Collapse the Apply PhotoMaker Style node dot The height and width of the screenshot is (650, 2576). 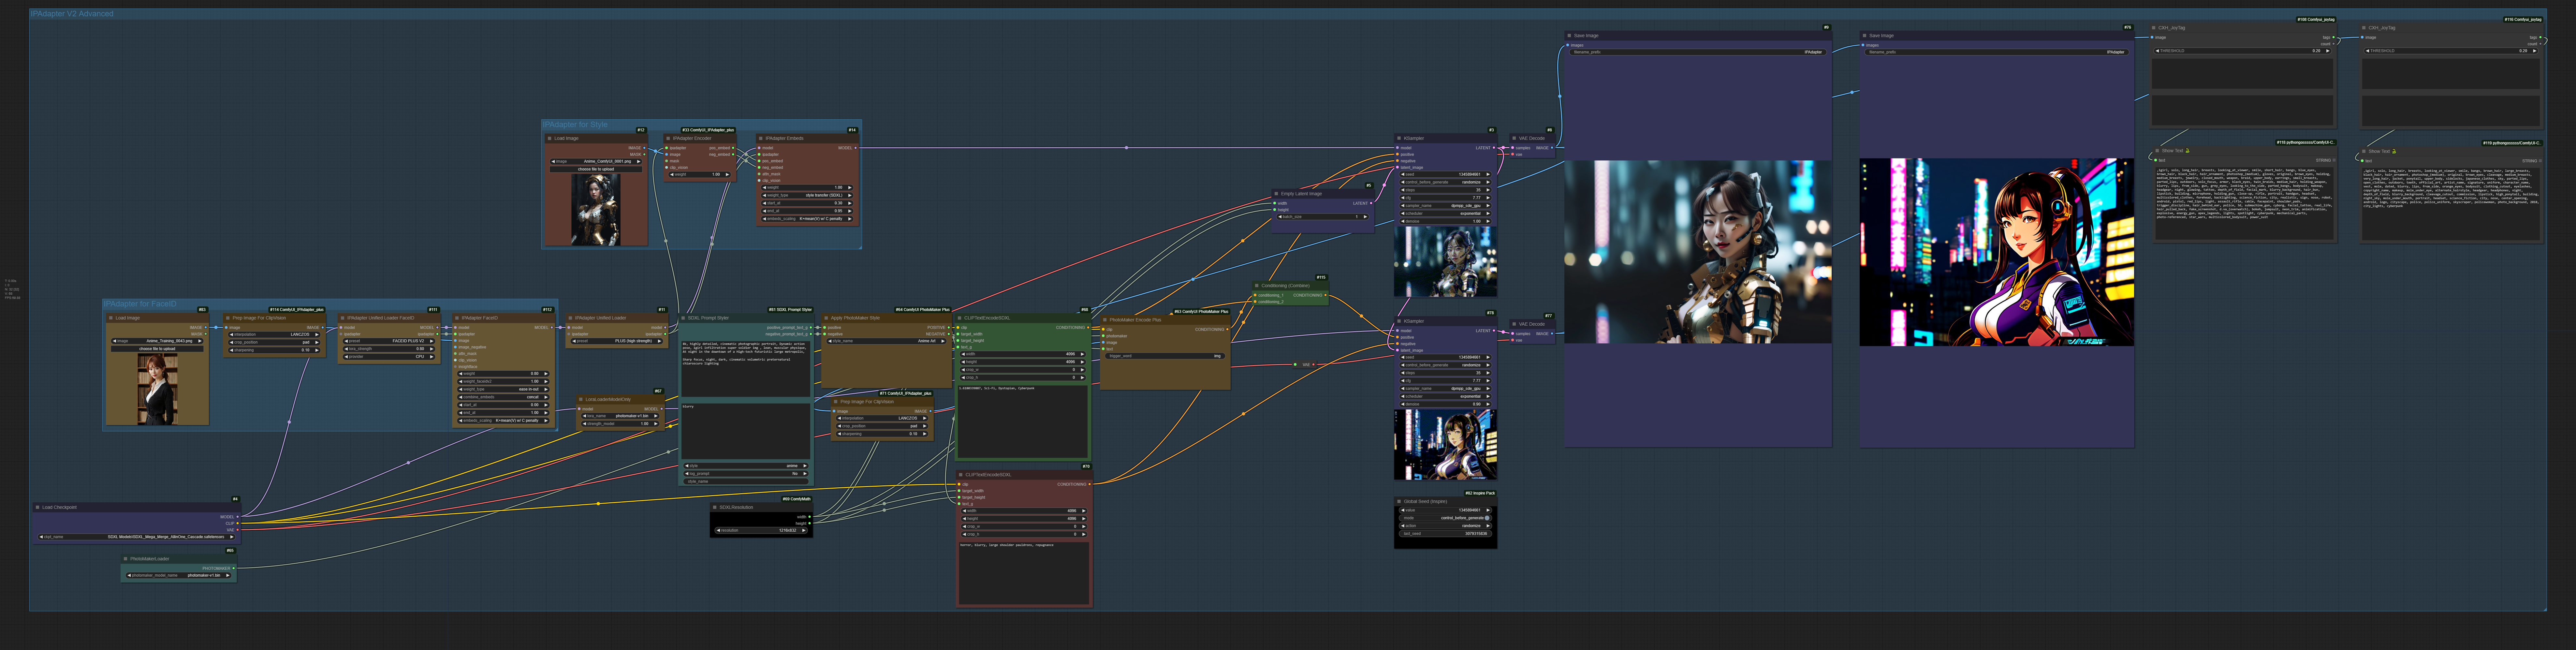[826, 318]
